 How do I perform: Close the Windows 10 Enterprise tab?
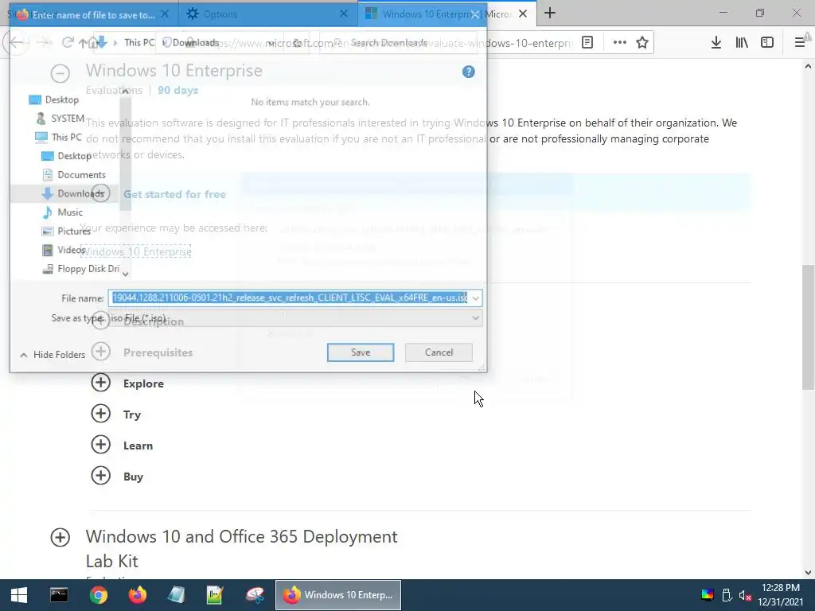click(x=523, y=14)
